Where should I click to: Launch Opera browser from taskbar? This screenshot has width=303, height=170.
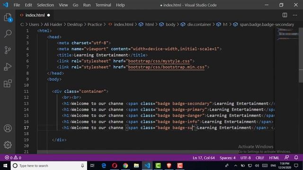(x=115, y=166)
